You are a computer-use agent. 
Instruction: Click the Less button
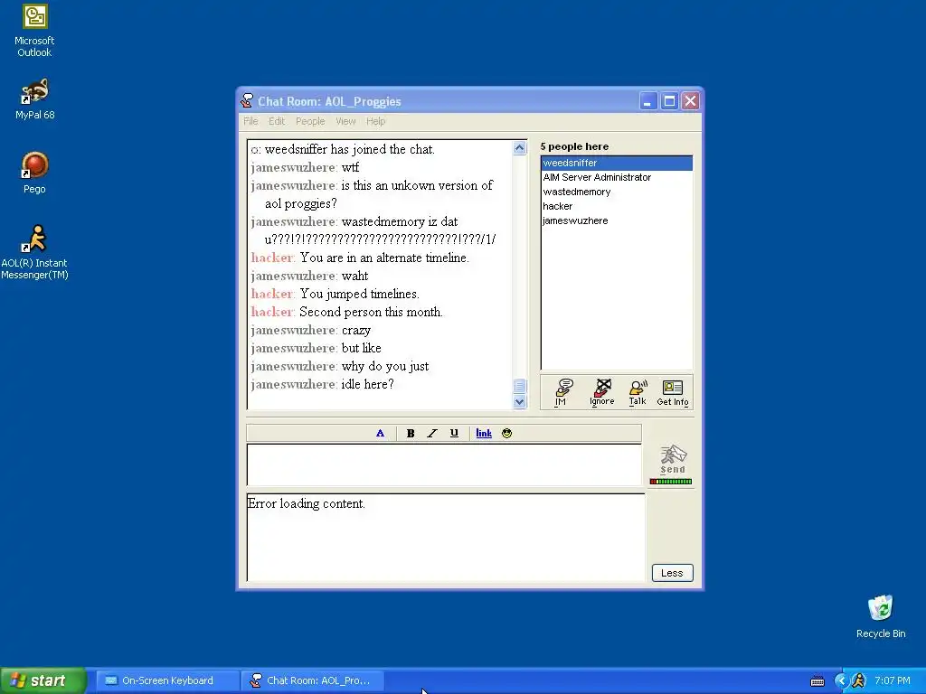672,573
